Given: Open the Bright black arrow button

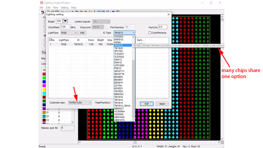Looking at the screenshot, I should coord(65,21).
